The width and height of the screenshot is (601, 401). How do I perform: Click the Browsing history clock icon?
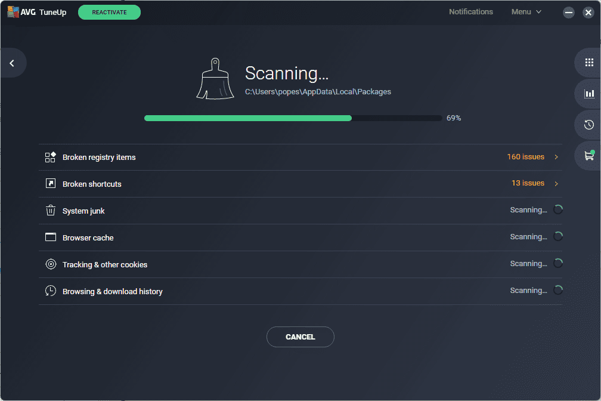point(51,291)
